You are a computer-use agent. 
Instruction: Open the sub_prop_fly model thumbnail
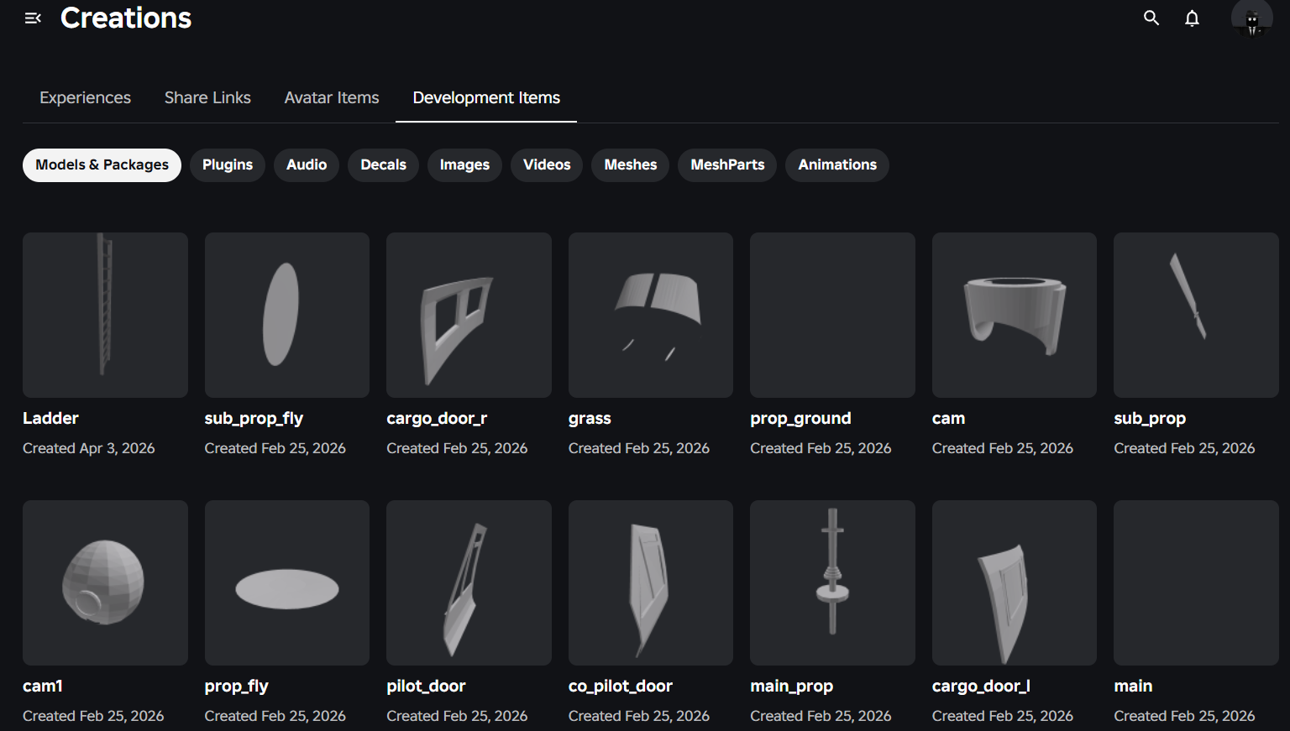287,315
